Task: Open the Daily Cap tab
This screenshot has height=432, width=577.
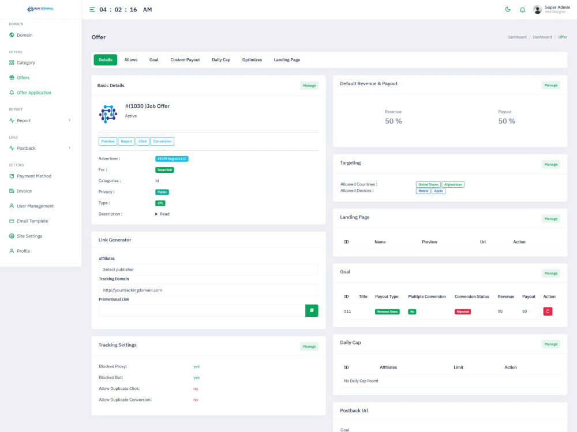Action: tap(221, 60)
